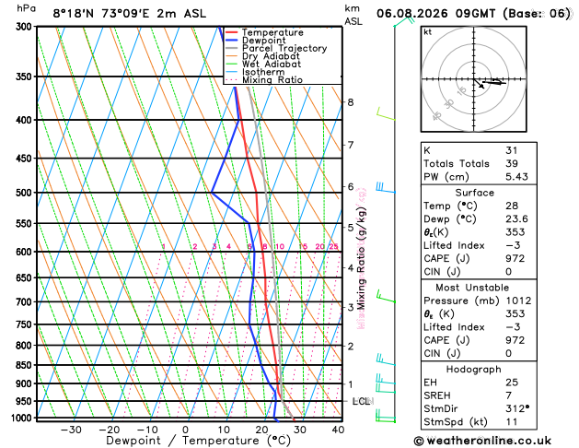Click the 400 hPa pressure label

click(x=26, y=120)
